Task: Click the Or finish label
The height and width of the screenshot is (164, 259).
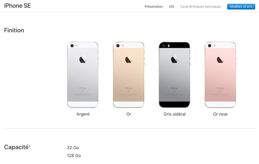Action: (x=129, y=114)
